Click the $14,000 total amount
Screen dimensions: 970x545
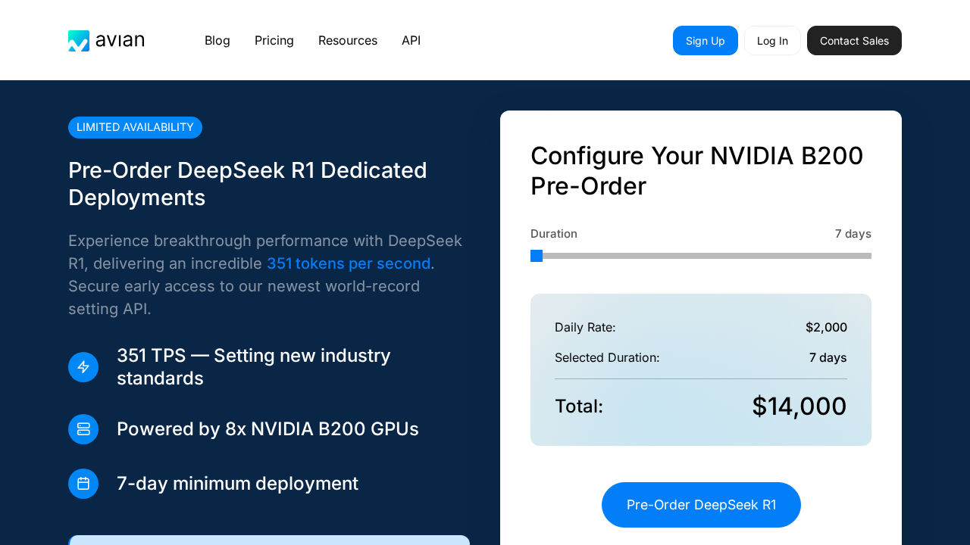click(x=799, y=406)
